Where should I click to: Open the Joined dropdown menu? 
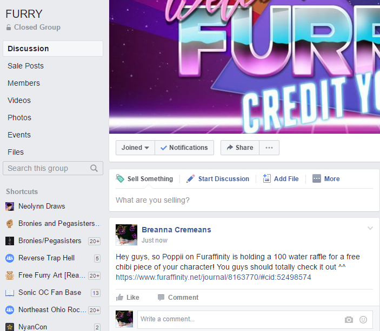click(x=135, y=148)
